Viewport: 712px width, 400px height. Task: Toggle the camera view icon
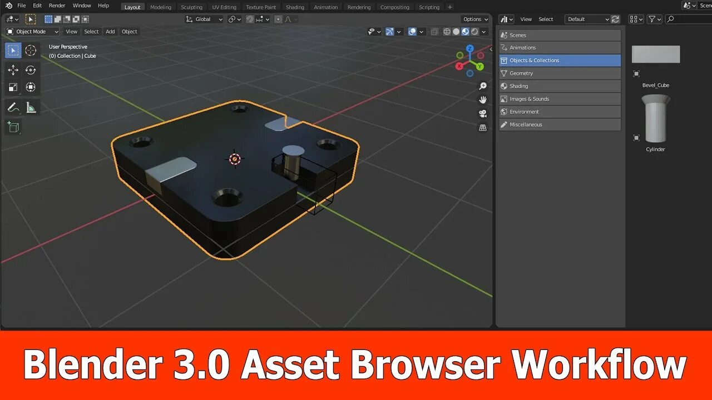pos(483,114)
